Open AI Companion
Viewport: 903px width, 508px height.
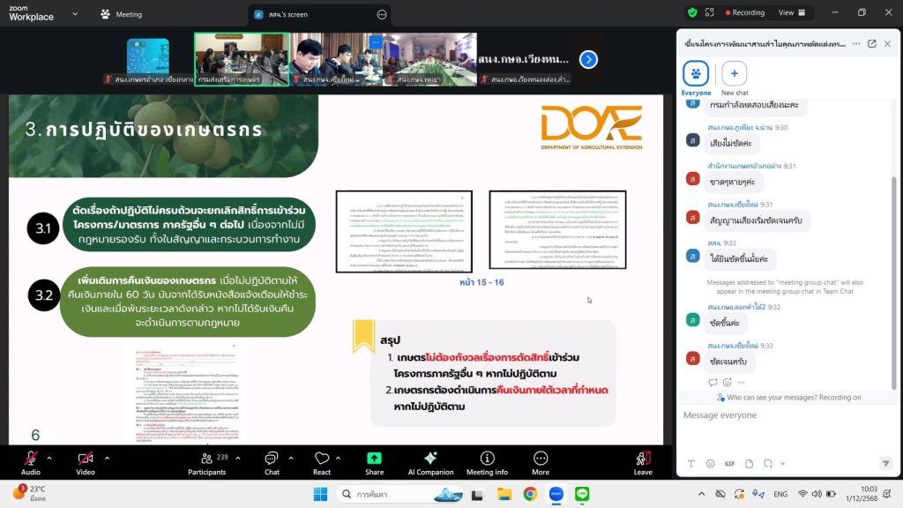430,459
